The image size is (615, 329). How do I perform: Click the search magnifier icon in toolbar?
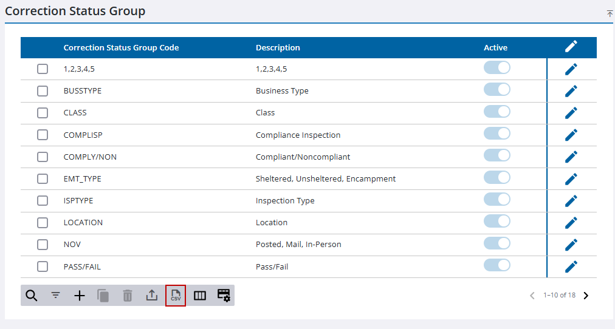32,296
